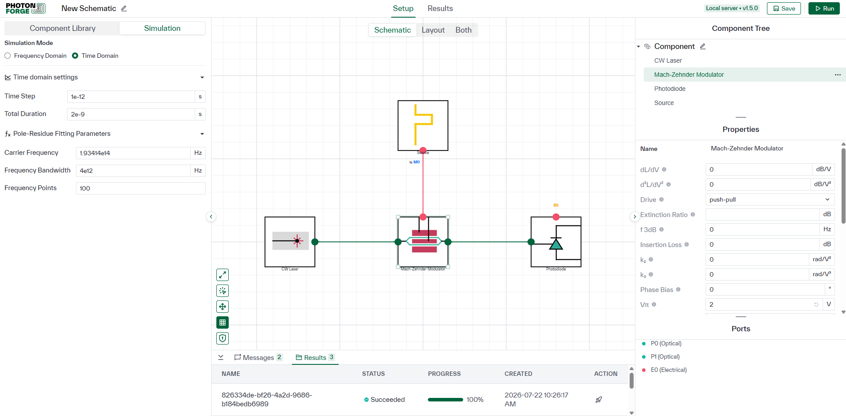This screenshot has width=846, height=416.
Task: Click the E0 (Electrical) port entry
Action: [x=668, y=370]
